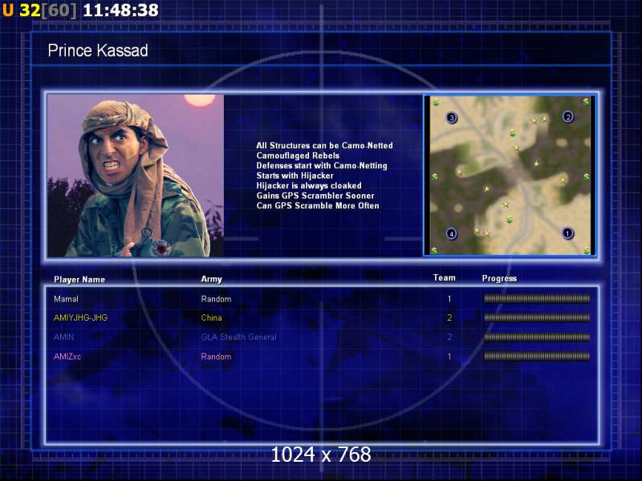The height and width of the screenshot is (481, 642).
Task: Click 'All Structures can be Camo-Netted' text
Action: [x=324, y=146]
